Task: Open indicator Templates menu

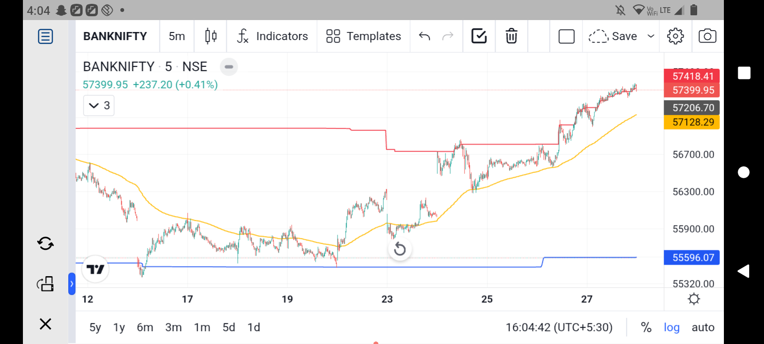Action: pyautogui.click(x=363, y=36)
